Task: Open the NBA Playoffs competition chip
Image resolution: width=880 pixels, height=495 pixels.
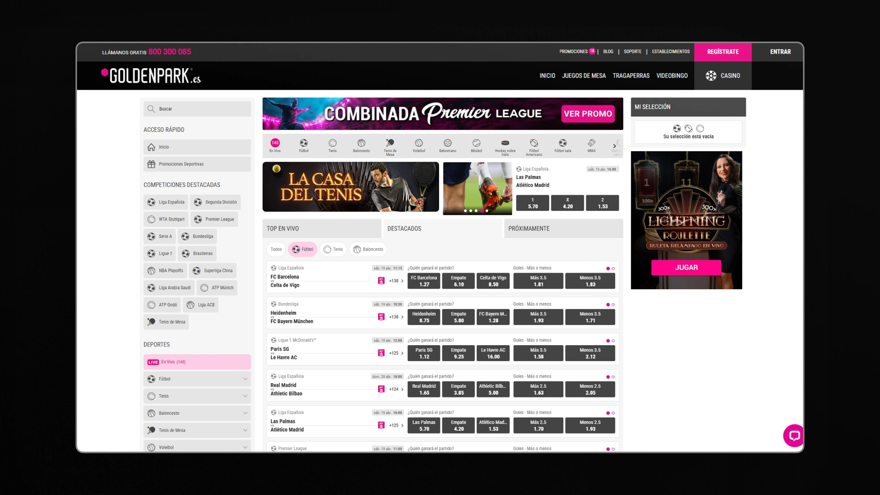Action: click(165, 270)
